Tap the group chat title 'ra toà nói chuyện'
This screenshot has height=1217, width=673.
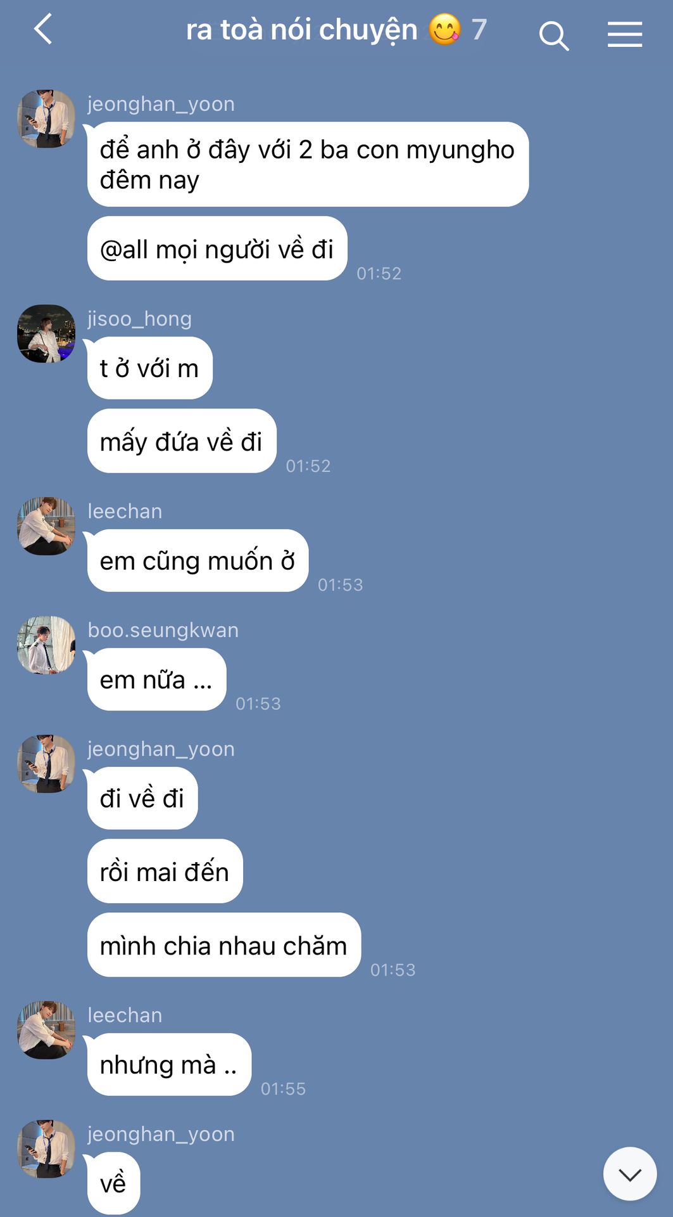tap(301, 30)
